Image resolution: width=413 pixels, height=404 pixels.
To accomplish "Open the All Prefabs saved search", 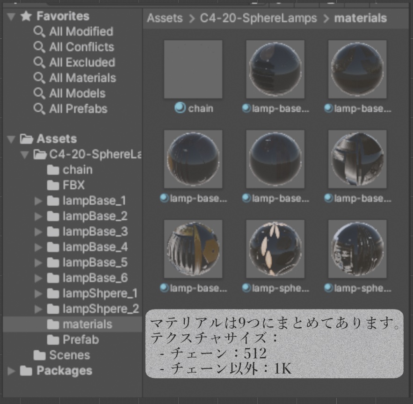I will [x=79, y=109].
